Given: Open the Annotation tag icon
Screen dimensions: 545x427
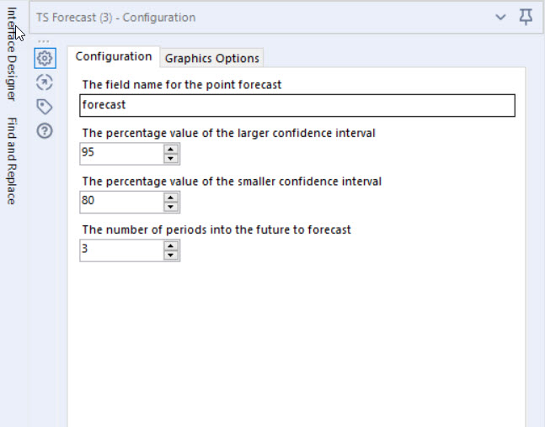Looking at the screenshot, I should (45, 107).
